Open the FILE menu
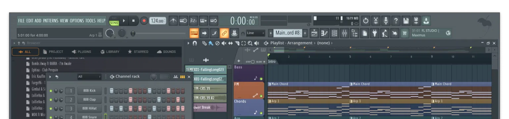The height and width of the screenshot is (119, 509). pyautogui.click(x=21, y=21)
